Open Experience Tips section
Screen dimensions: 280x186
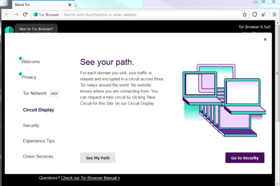[x=39, y=141]
